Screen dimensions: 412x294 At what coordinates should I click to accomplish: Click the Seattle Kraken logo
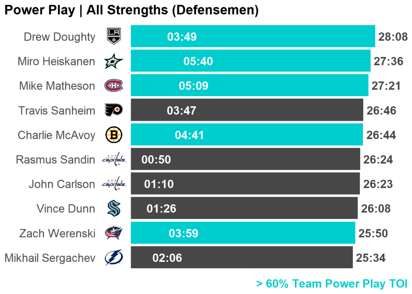(x=113, y=208)
